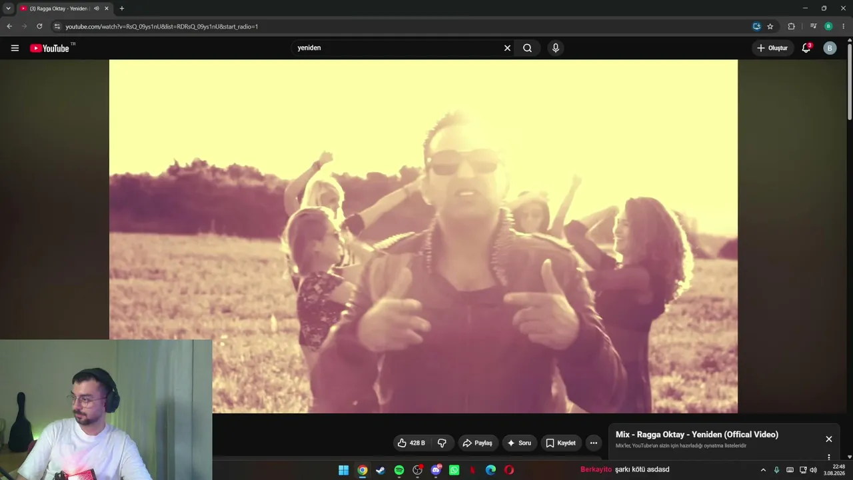
Task: Open WhatsApp from the taskbar
Action: (454, 470)
